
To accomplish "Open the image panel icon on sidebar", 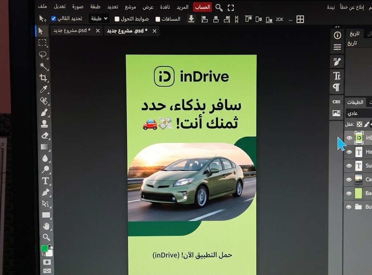I will pos(336,113).
